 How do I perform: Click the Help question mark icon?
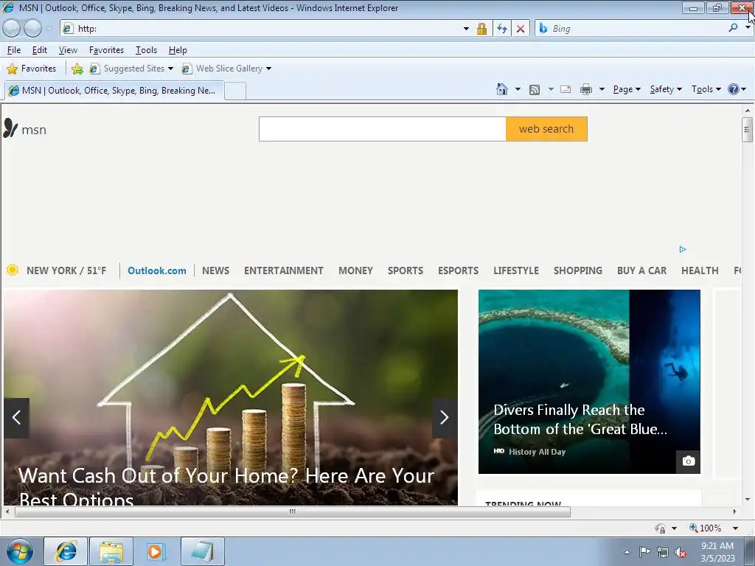(733, 89)
